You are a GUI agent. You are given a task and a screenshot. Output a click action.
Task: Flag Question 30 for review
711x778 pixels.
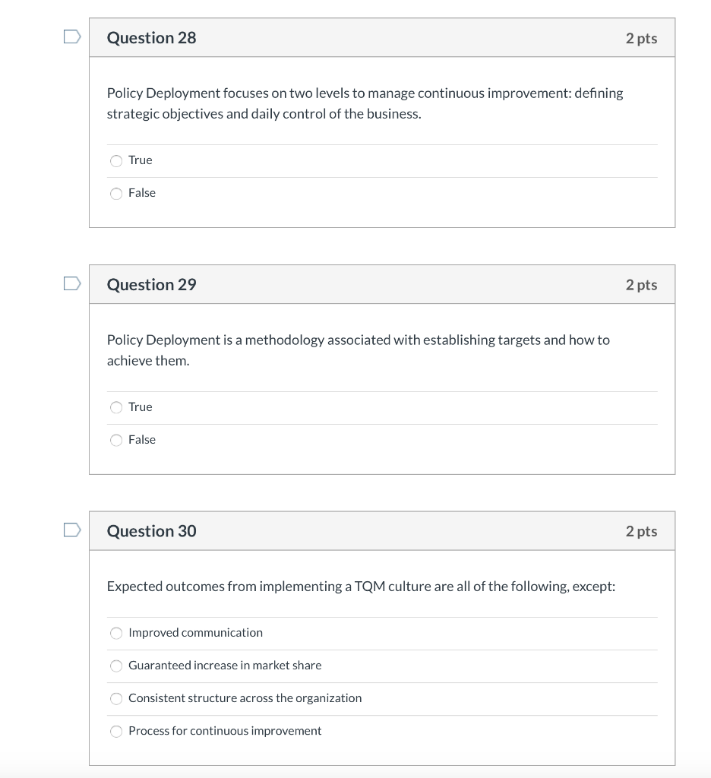tap(71, 530)
